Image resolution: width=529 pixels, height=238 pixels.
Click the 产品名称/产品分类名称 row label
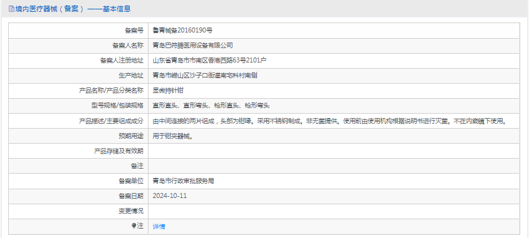point(111,91)
